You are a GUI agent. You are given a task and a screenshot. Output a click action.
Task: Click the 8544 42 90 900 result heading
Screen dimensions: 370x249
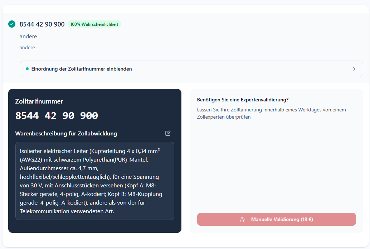point(42,24)
